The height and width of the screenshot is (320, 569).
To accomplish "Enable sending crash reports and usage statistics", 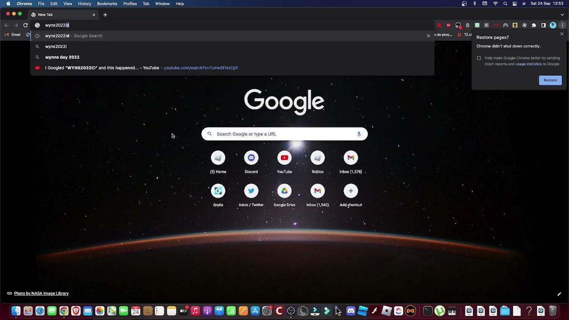I will point(479,58).
